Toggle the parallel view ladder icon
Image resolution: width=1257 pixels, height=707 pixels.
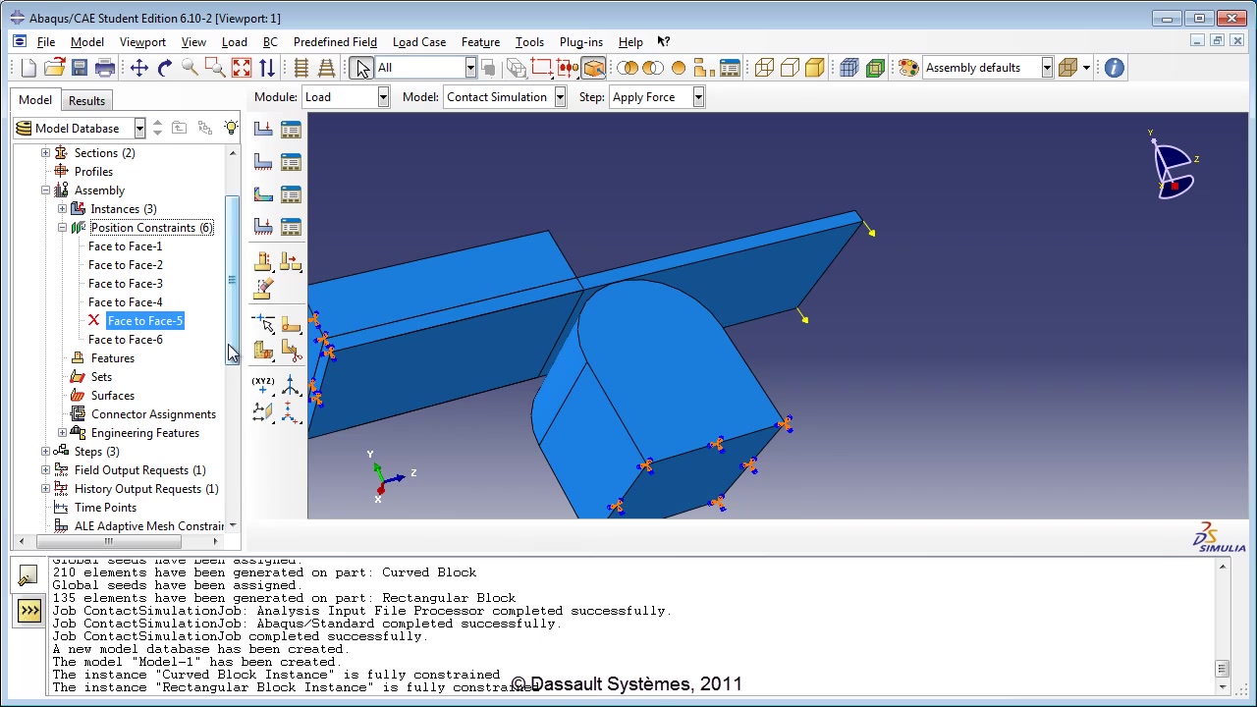click(x=301, y=68)
